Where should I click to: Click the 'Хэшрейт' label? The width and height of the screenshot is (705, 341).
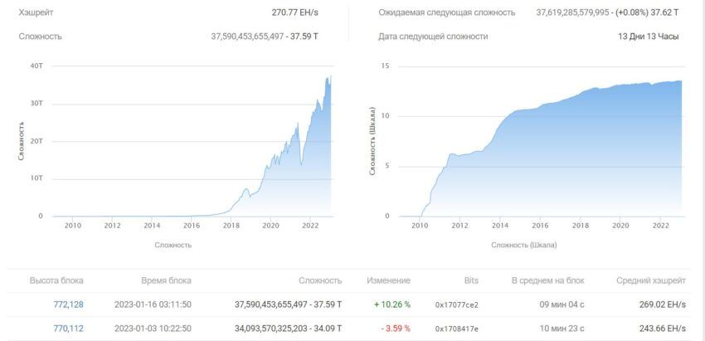[36, 12]
